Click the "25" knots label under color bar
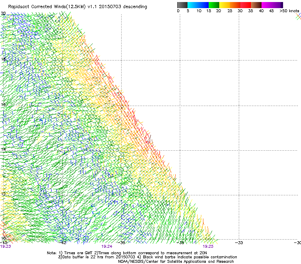 tap(230, 11)
